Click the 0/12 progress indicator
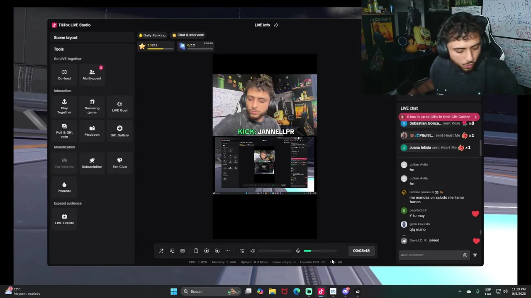Image resolution: width=531 pixels, height=298 pixels. [x=196, y=46]
